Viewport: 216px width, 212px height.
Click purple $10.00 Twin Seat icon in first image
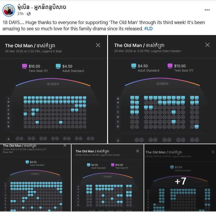25,66
